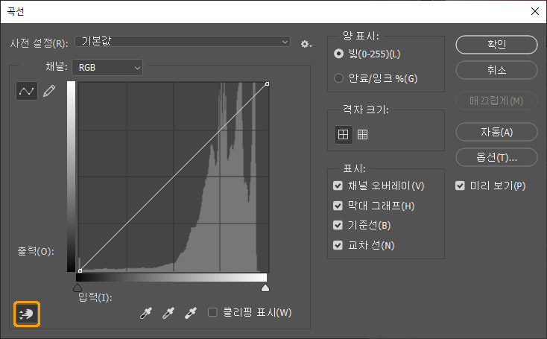The image size is (547, 339).
Task: Pick the white point eyedropper
Action: coord(191,313)
